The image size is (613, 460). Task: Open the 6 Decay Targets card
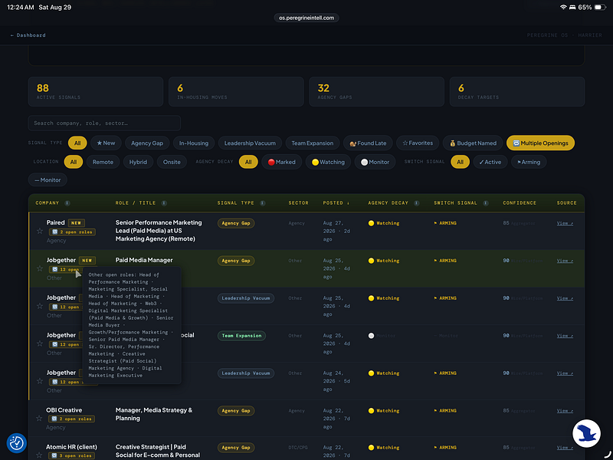[517, 91]
